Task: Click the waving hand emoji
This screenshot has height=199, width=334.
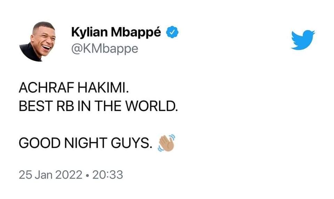Action: point(166,143)
